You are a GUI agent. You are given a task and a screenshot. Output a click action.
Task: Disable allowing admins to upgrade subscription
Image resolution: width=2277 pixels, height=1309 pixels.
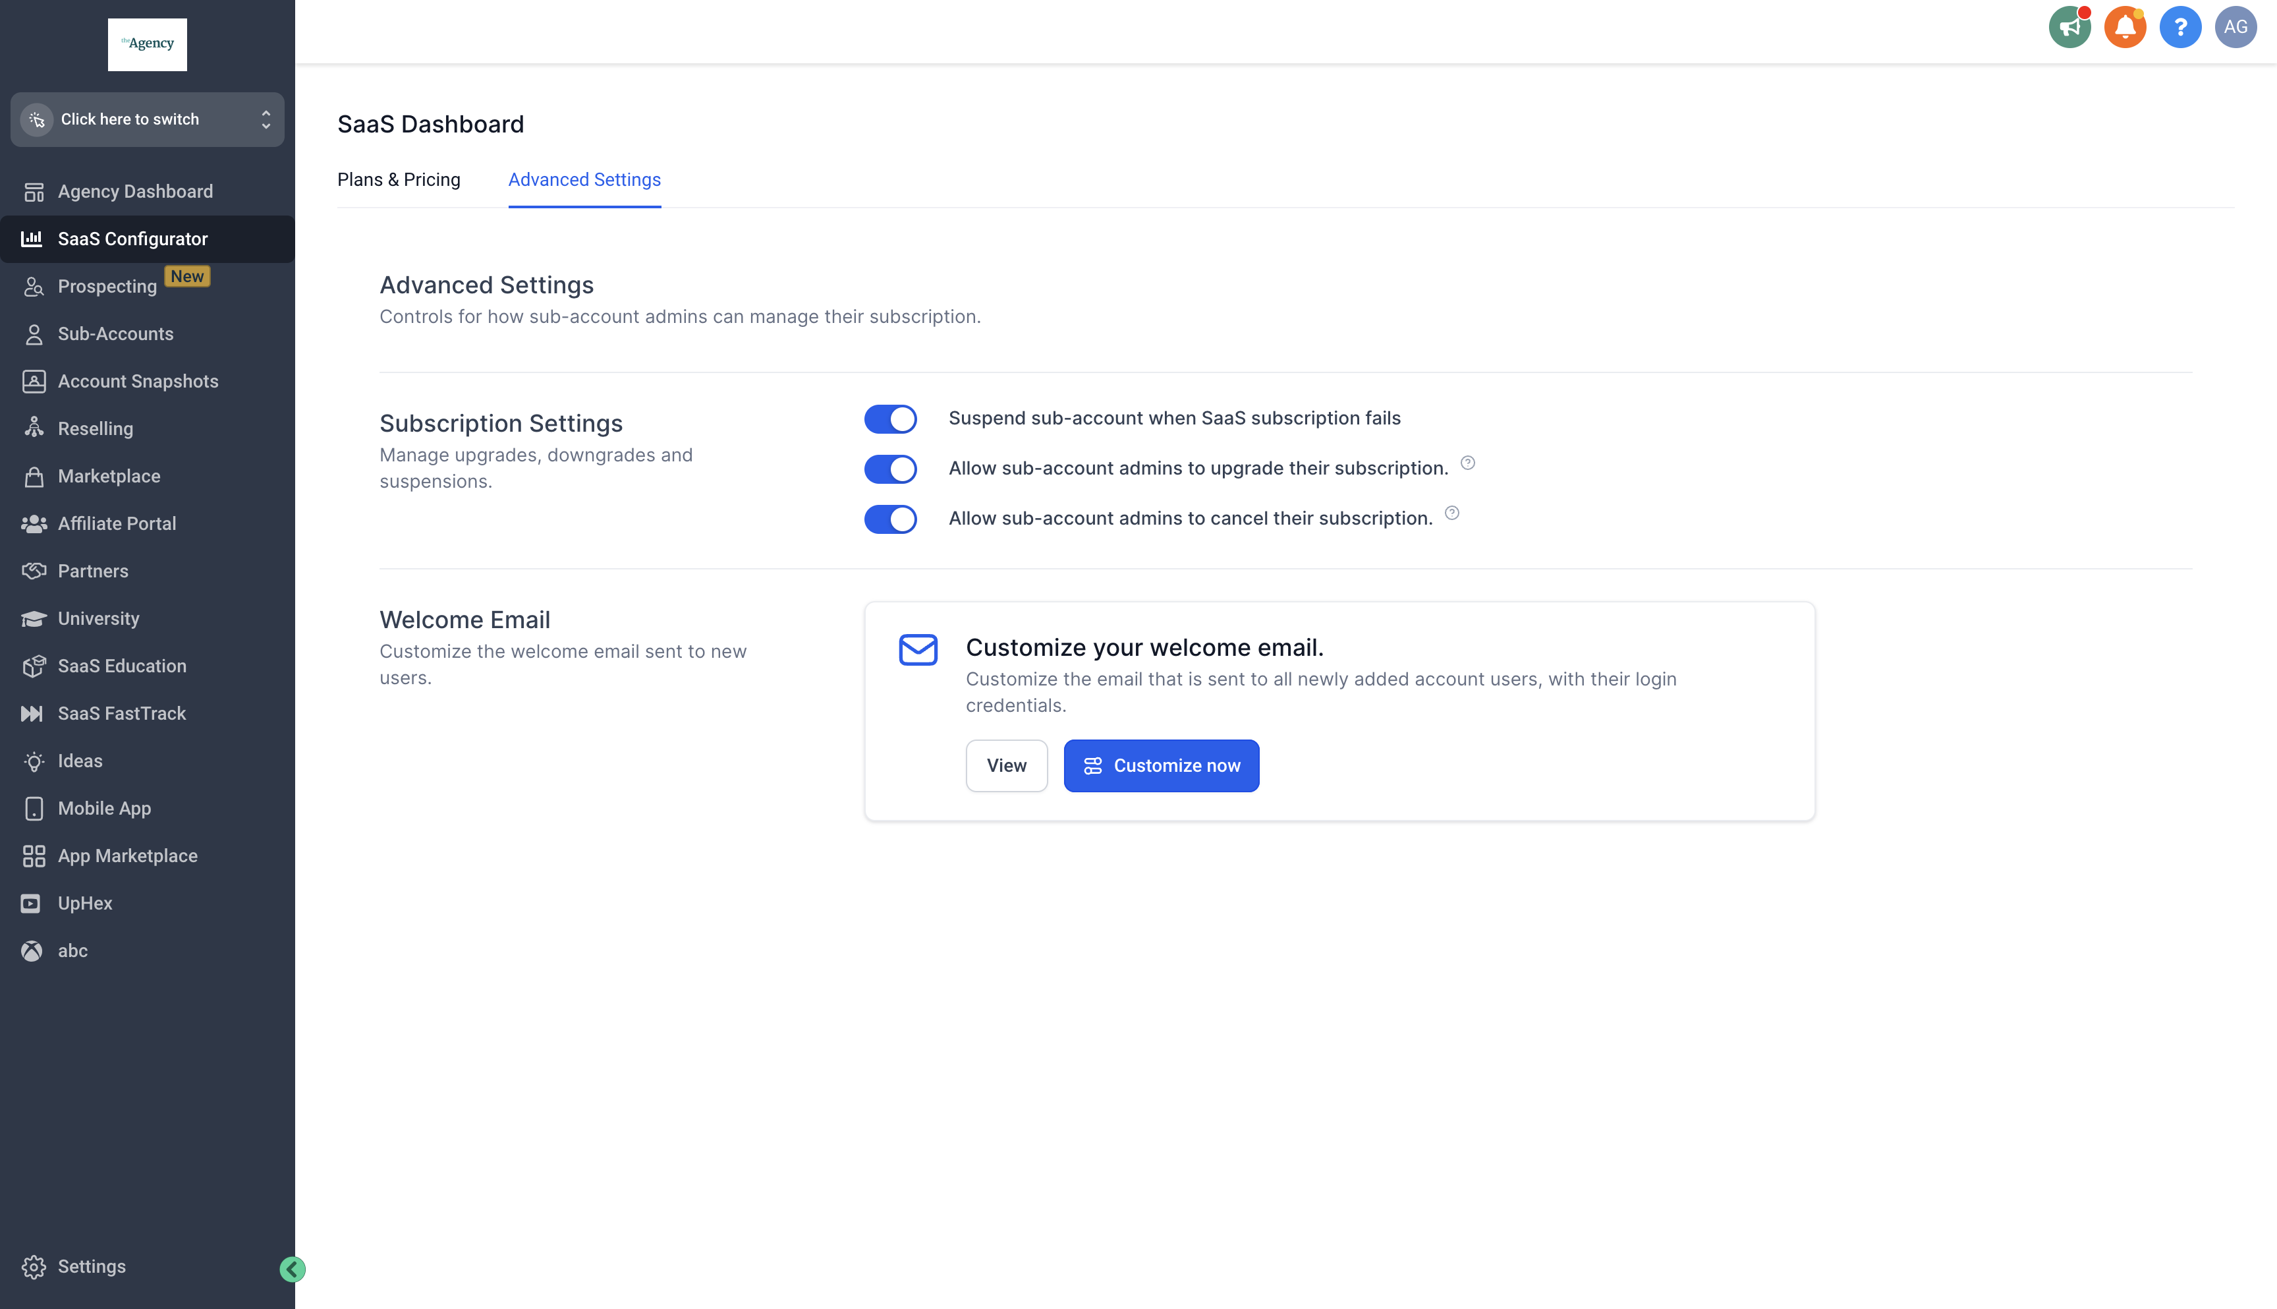889,469
